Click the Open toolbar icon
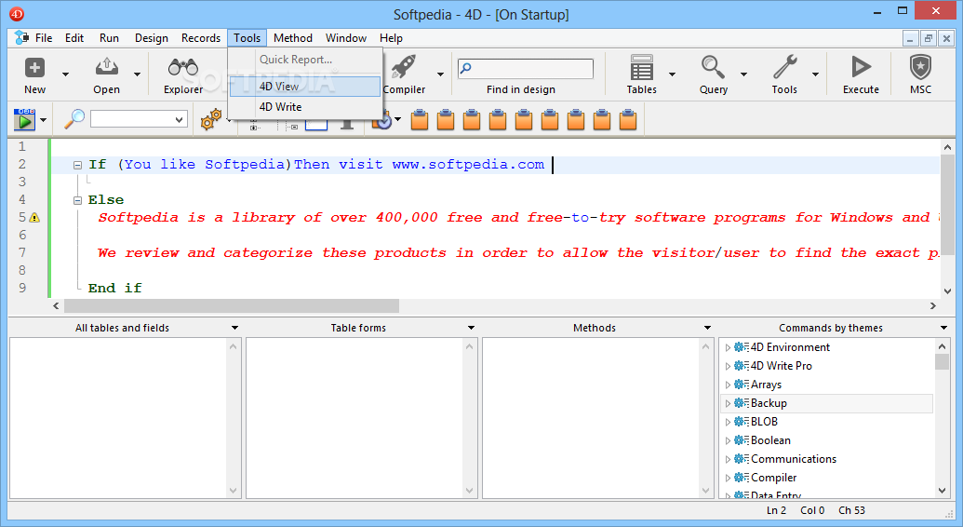Image resolution: width=963 pixels, height=527 pixels. pyautogui.click(x=106, y=68)
